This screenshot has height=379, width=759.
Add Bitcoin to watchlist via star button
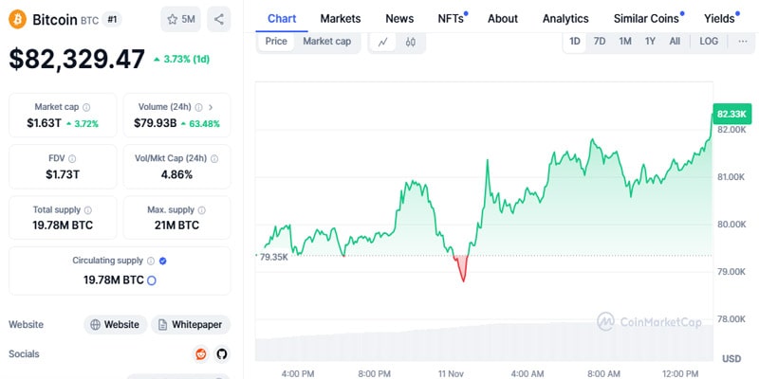click(180, 19)
